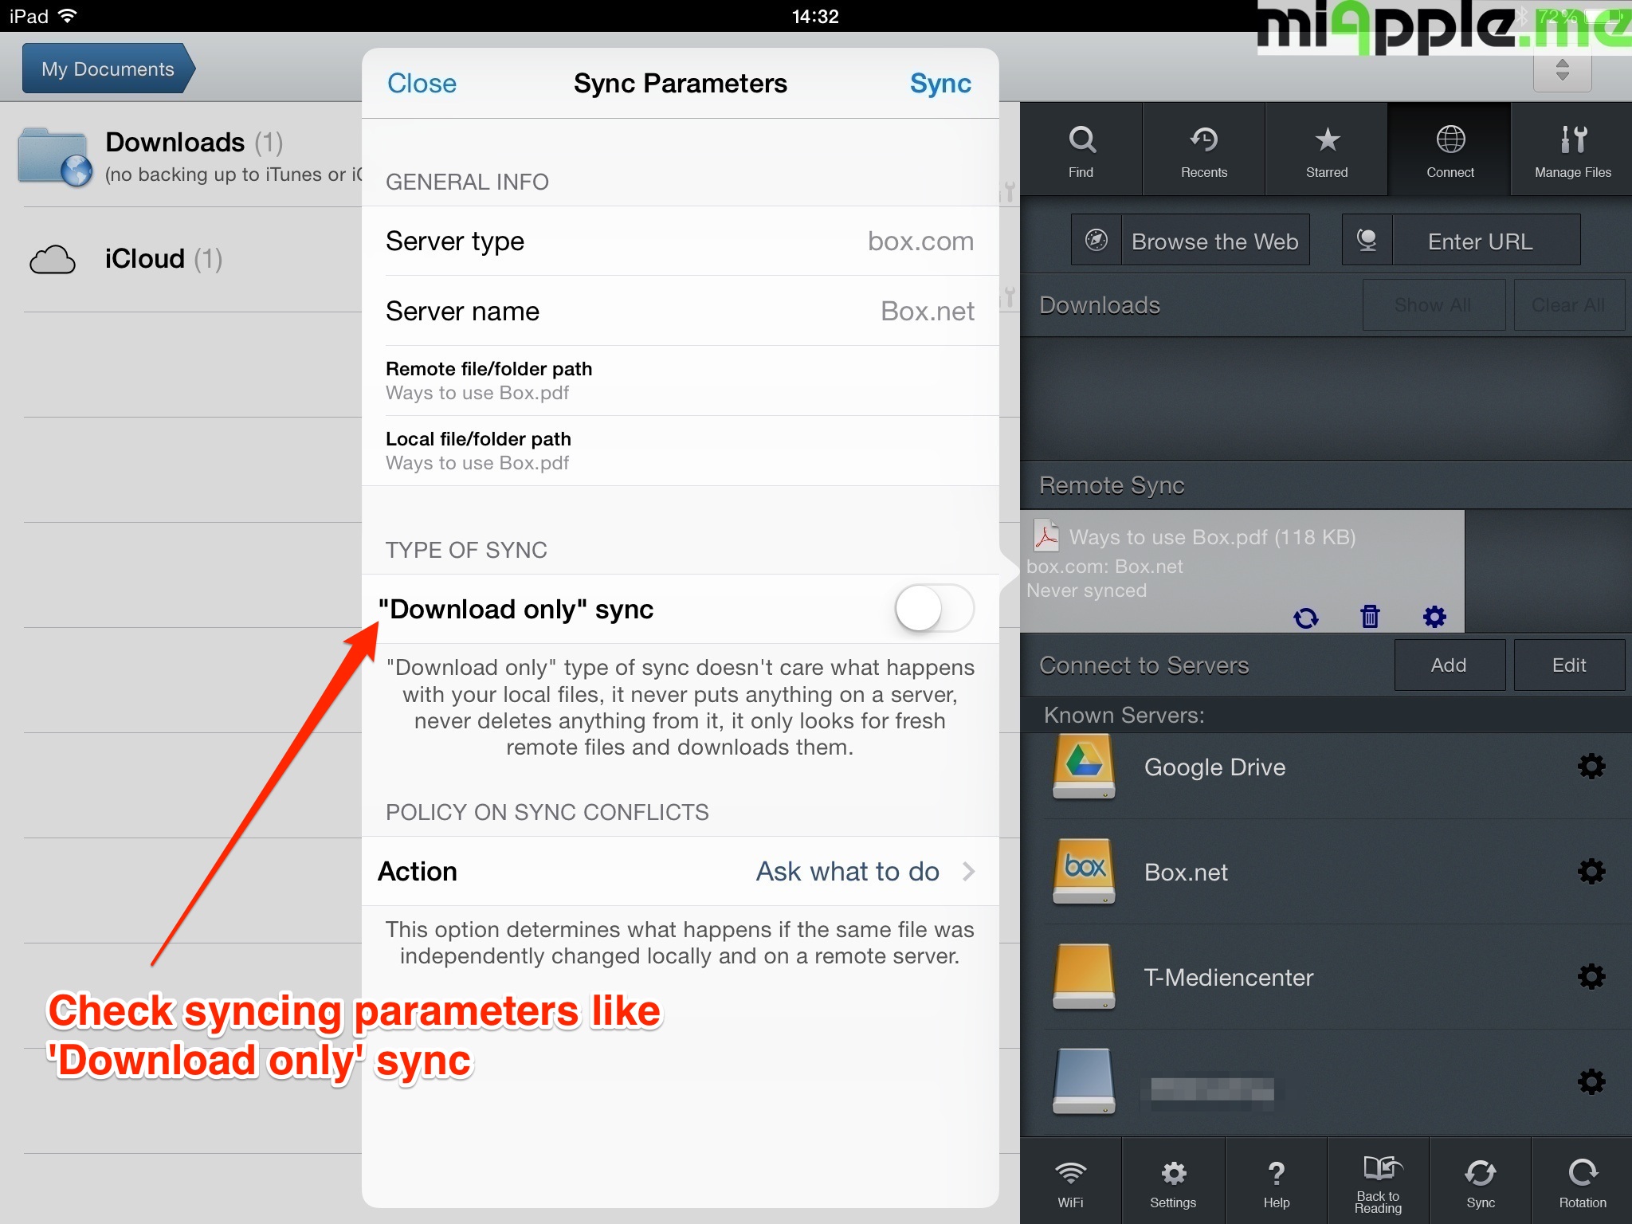This screenshot has height=1224, width=1632.
Task: Open the T-Mediencenter settings gear
Action: click(1591, 977)
